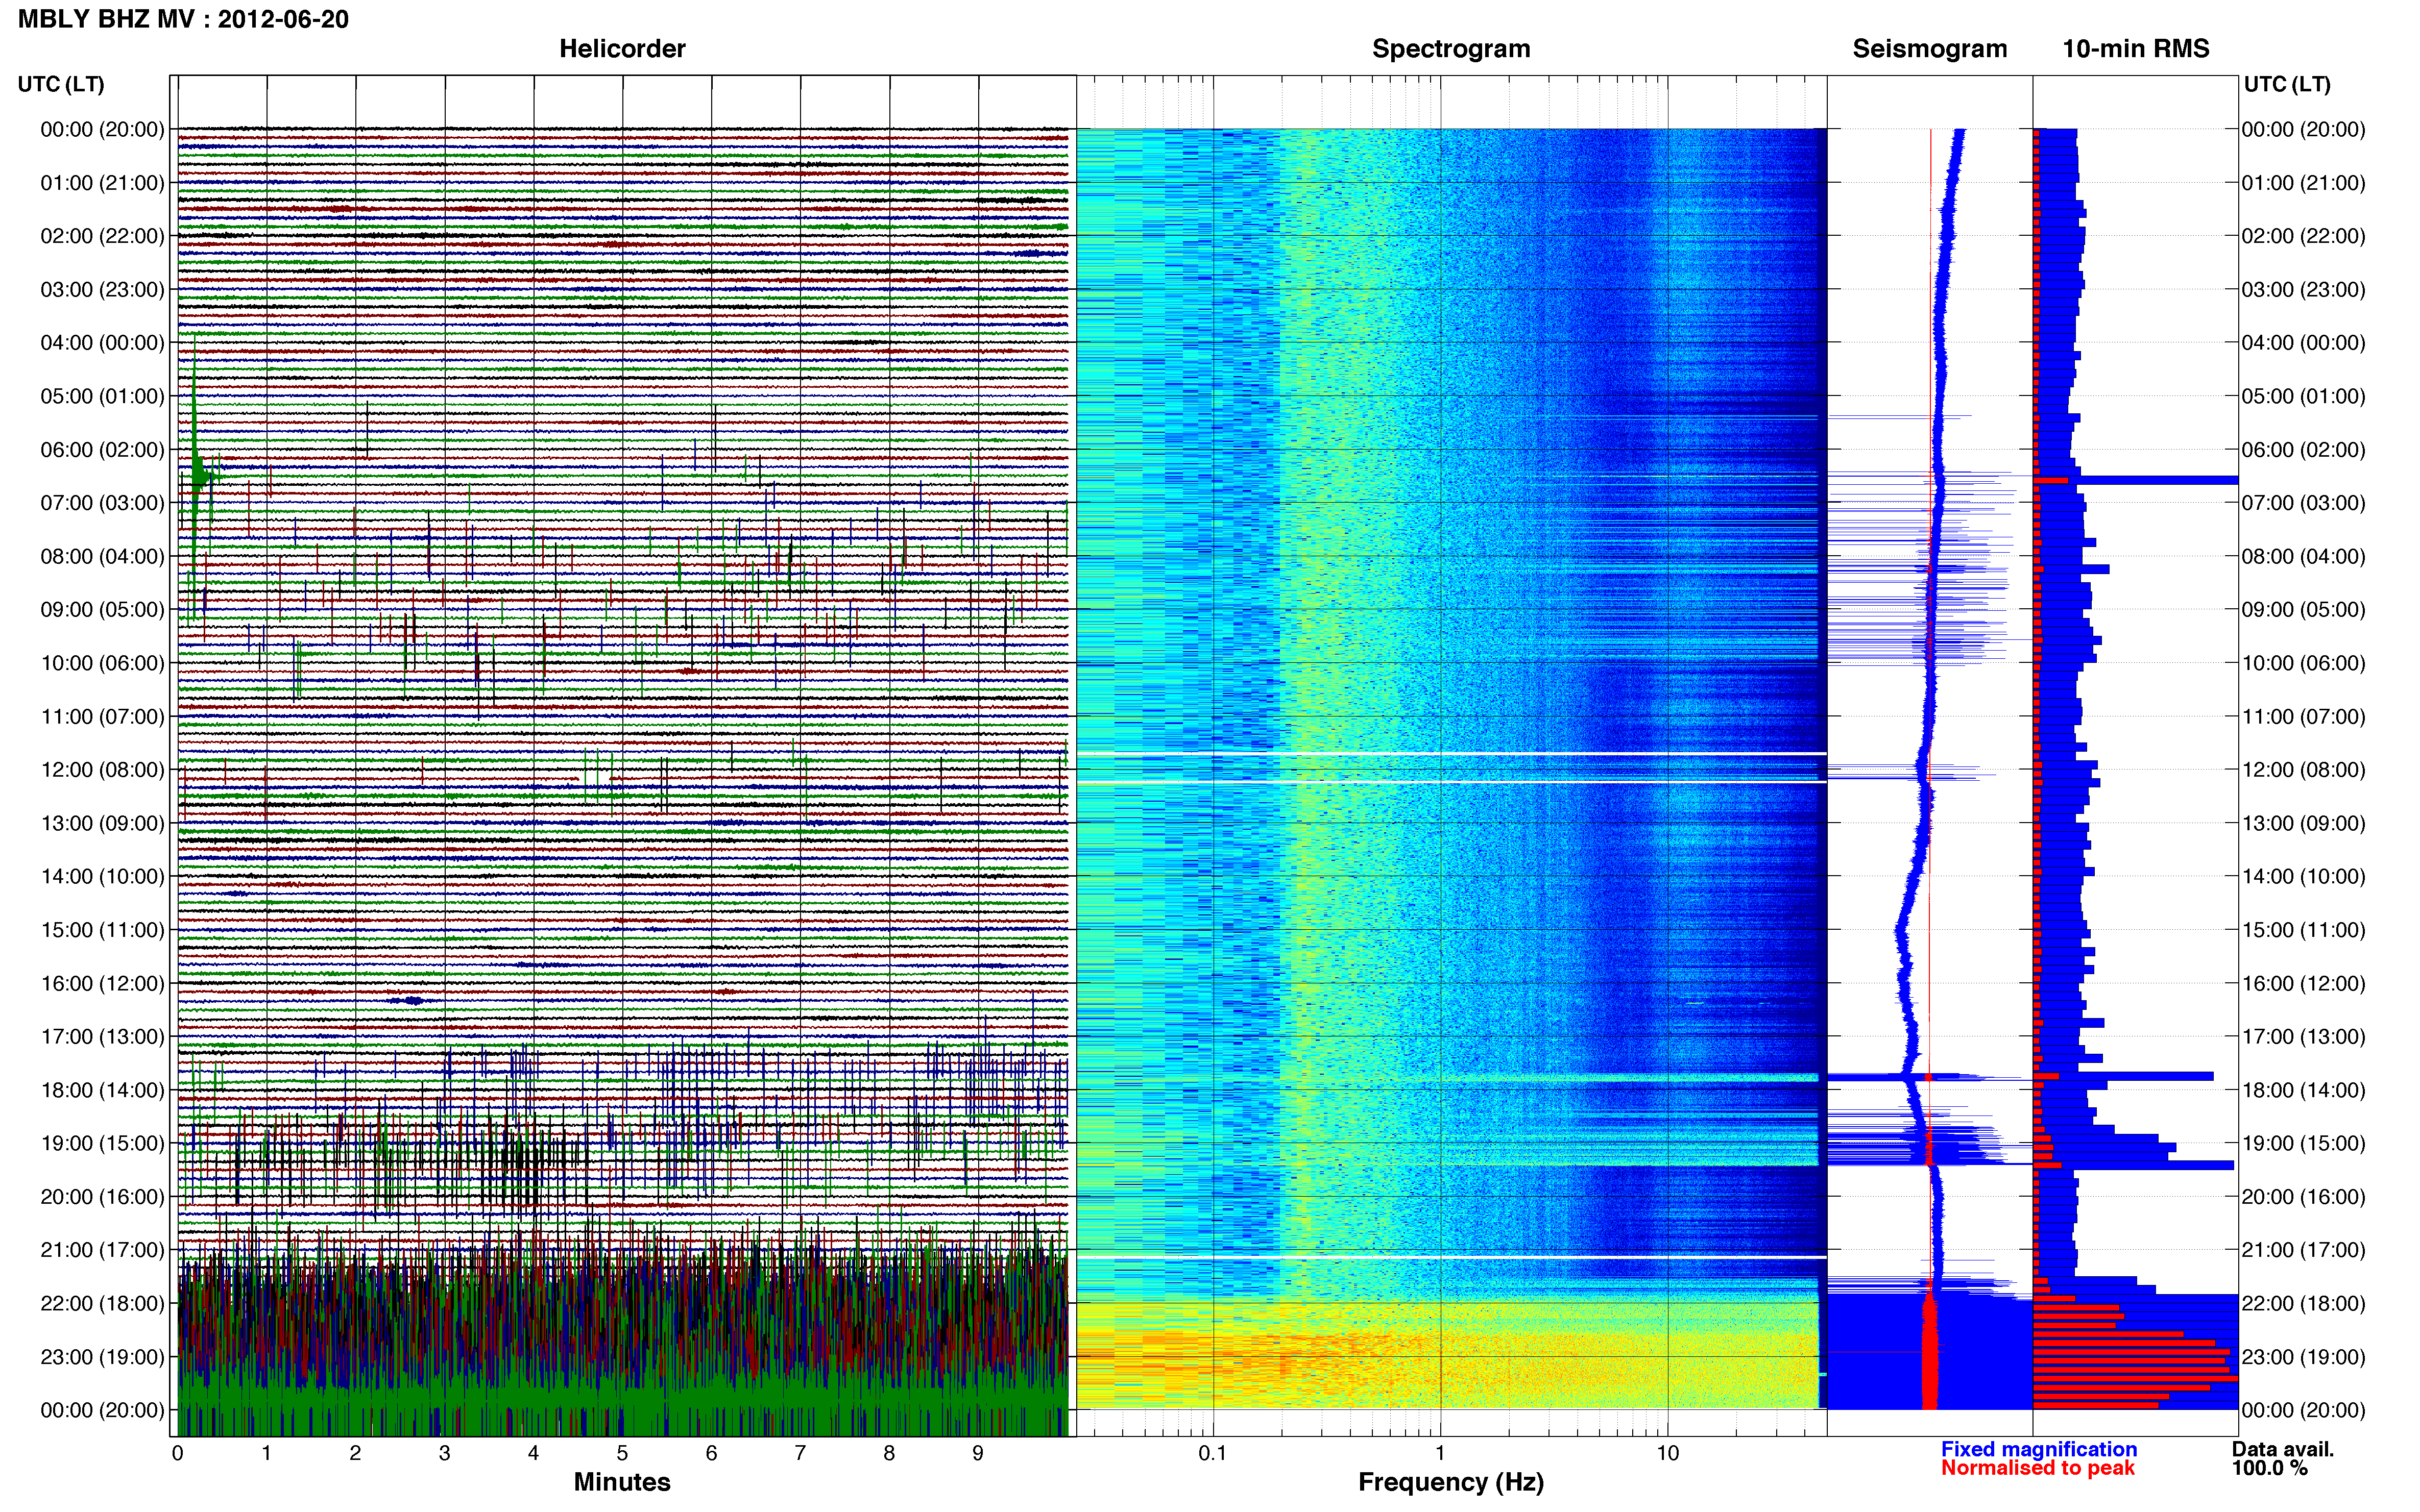
Task: Click the '1' frequency tick label
Action: coord(1440,1453)
